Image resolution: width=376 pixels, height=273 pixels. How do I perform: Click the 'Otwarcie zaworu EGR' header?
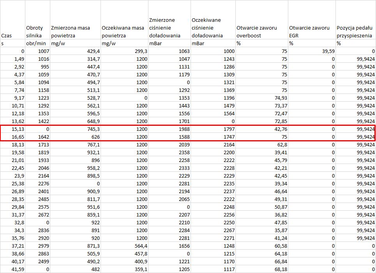(x=312, y=19)
